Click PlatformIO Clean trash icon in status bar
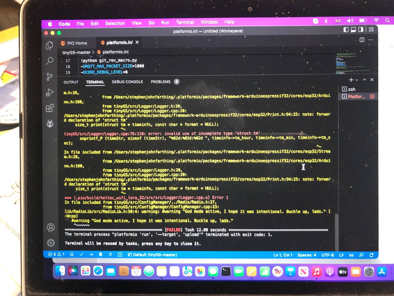394x296 pixels. click(100, 254)
